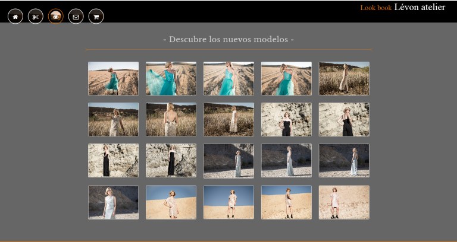Open the envelope contact icon
Viewport: 457px width, 242px height.
[76, 17]
